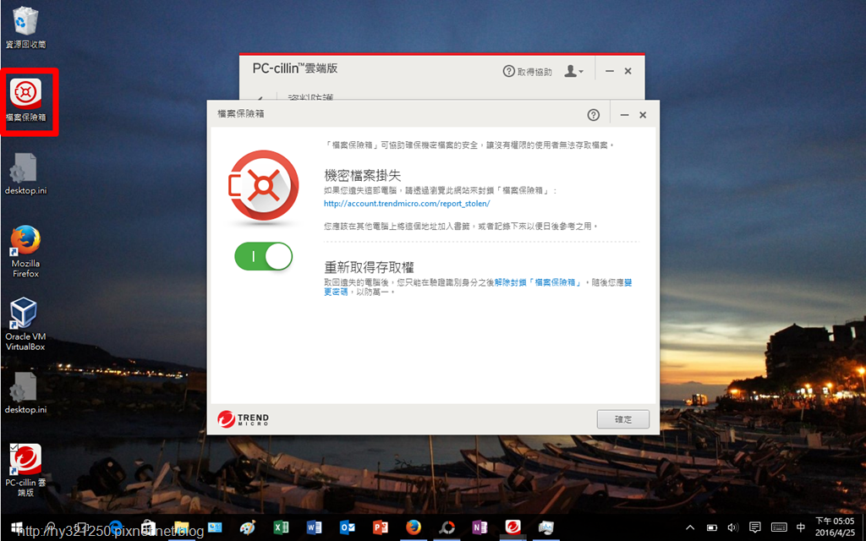Click the 變更密碼 link
866x541 pixels.
[336, 292]
